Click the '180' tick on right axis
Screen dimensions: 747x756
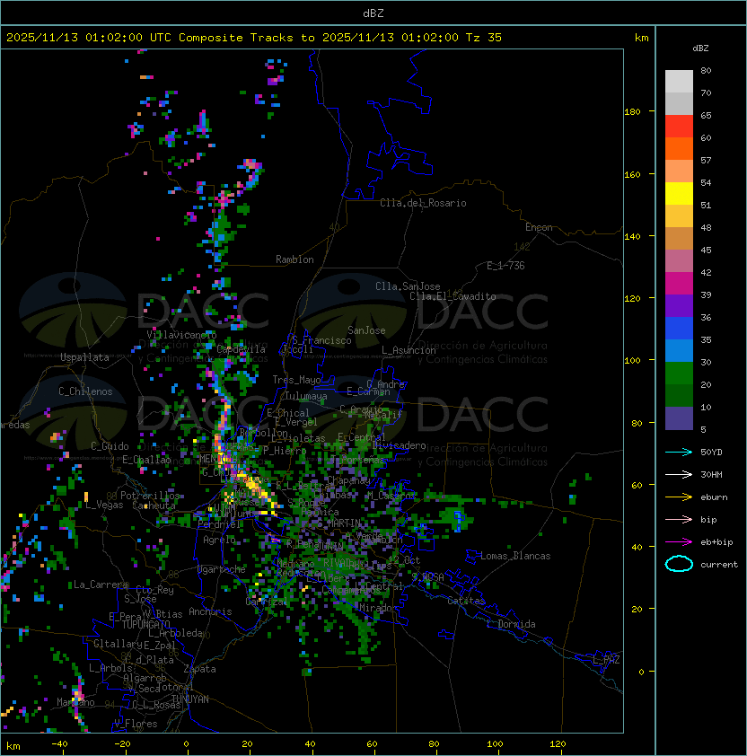pos(632,111)
